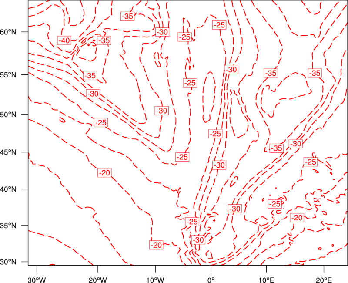This screenshot has width=348, height=283.
Task: Pick the 20°E longitude axis label
Action: click(x=324, y=280)
